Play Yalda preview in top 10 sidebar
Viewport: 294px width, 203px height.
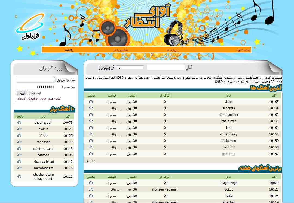click(x=19, y=136)
